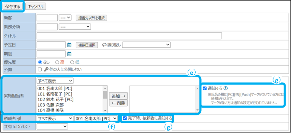Open the 共有ToDoリスト dropdown
This screenshot has height=139, width=291.
click(52, 127)
